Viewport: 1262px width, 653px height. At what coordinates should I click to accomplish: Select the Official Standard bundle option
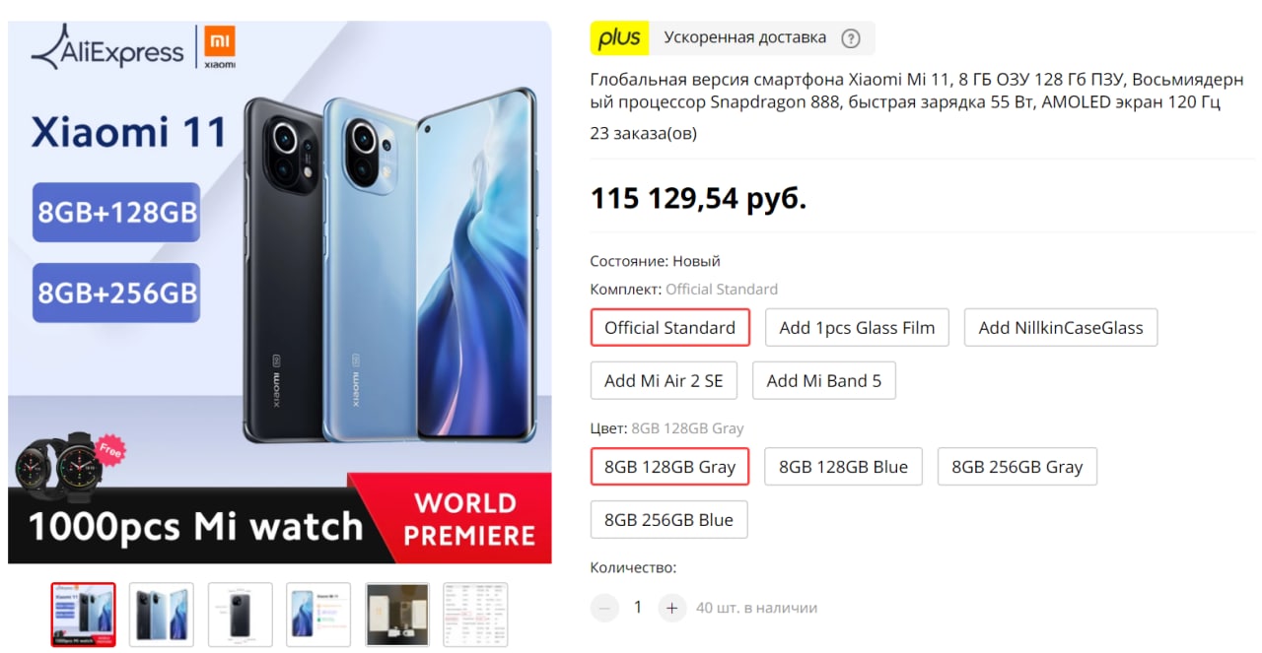[670, 328]
